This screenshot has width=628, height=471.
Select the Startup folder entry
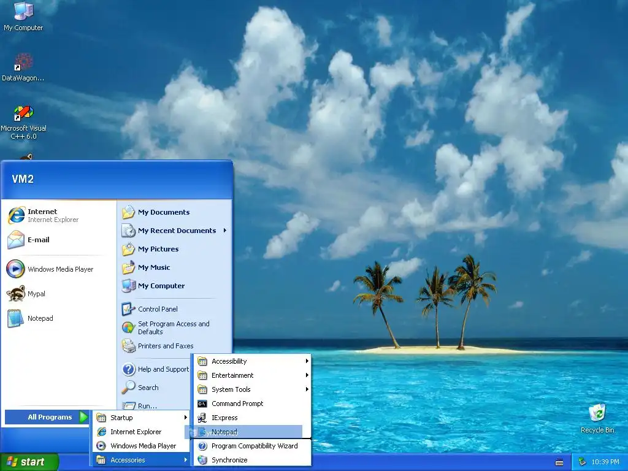(141, 418)
